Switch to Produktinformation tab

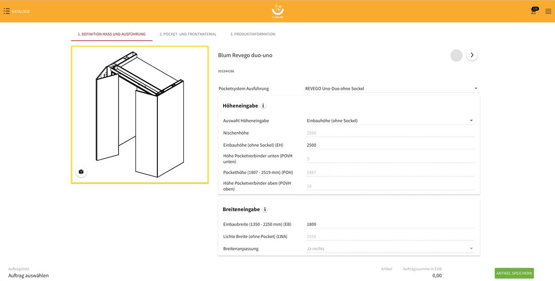[x=253, y=34]
